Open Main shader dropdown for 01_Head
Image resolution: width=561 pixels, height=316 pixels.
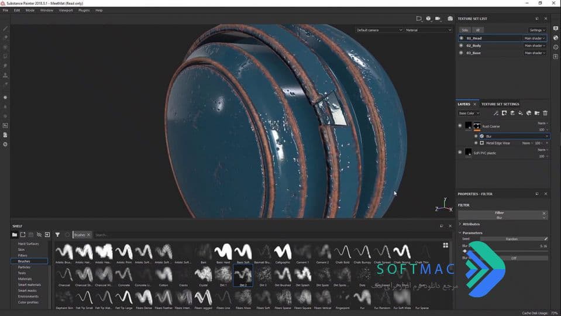(535, 38)
